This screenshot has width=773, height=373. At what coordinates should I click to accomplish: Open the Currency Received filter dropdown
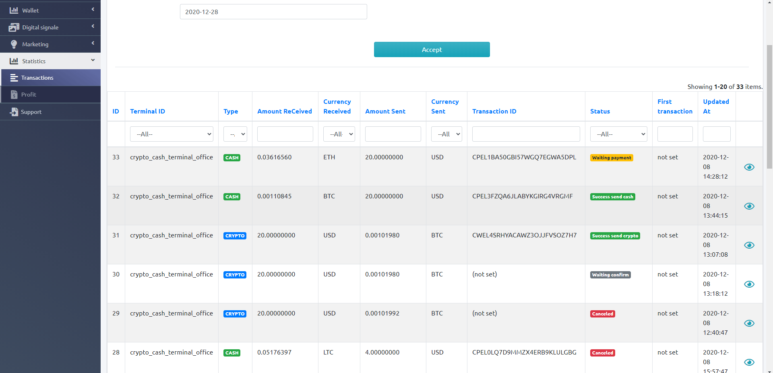[x=339, y=134]
